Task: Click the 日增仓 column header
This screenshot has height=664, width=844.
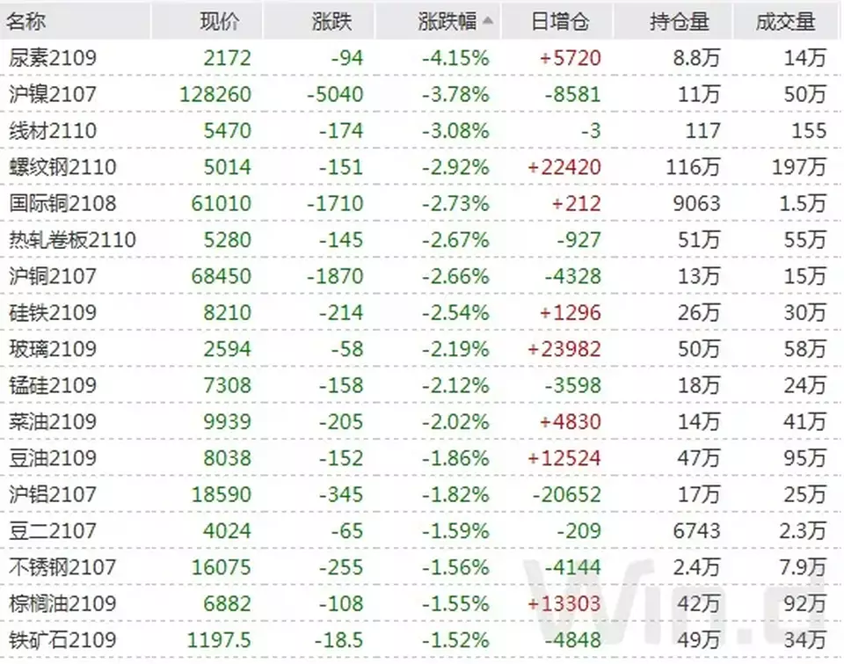Action: (x=560, y=21)
